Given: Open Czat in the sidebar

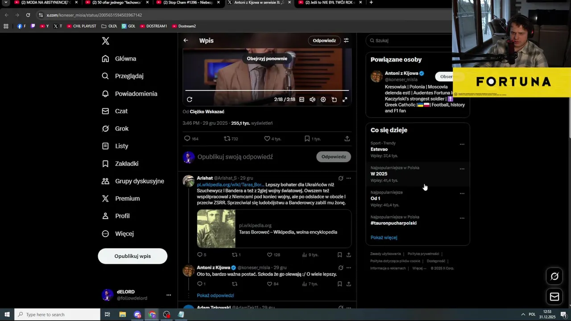Looking at the screenshot, I should pos(115,111).
